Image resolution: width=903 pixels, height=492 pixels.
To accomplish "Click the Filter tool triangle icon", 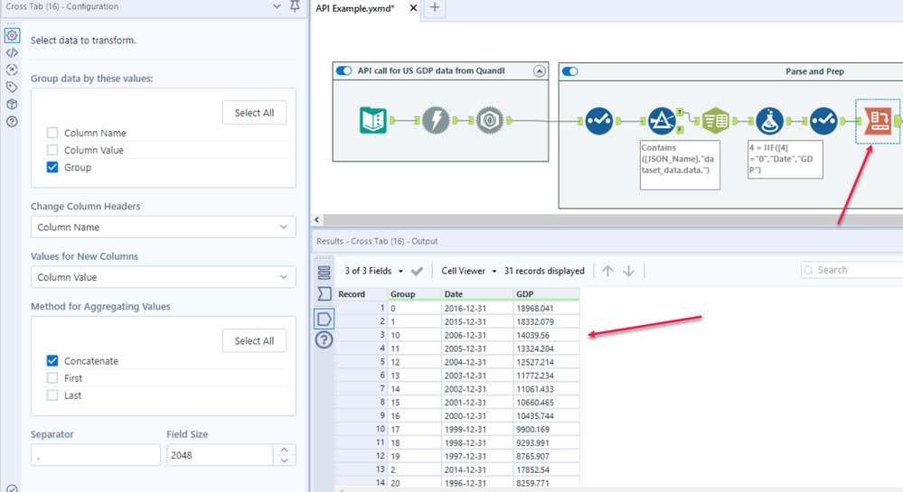I will 663,120.
